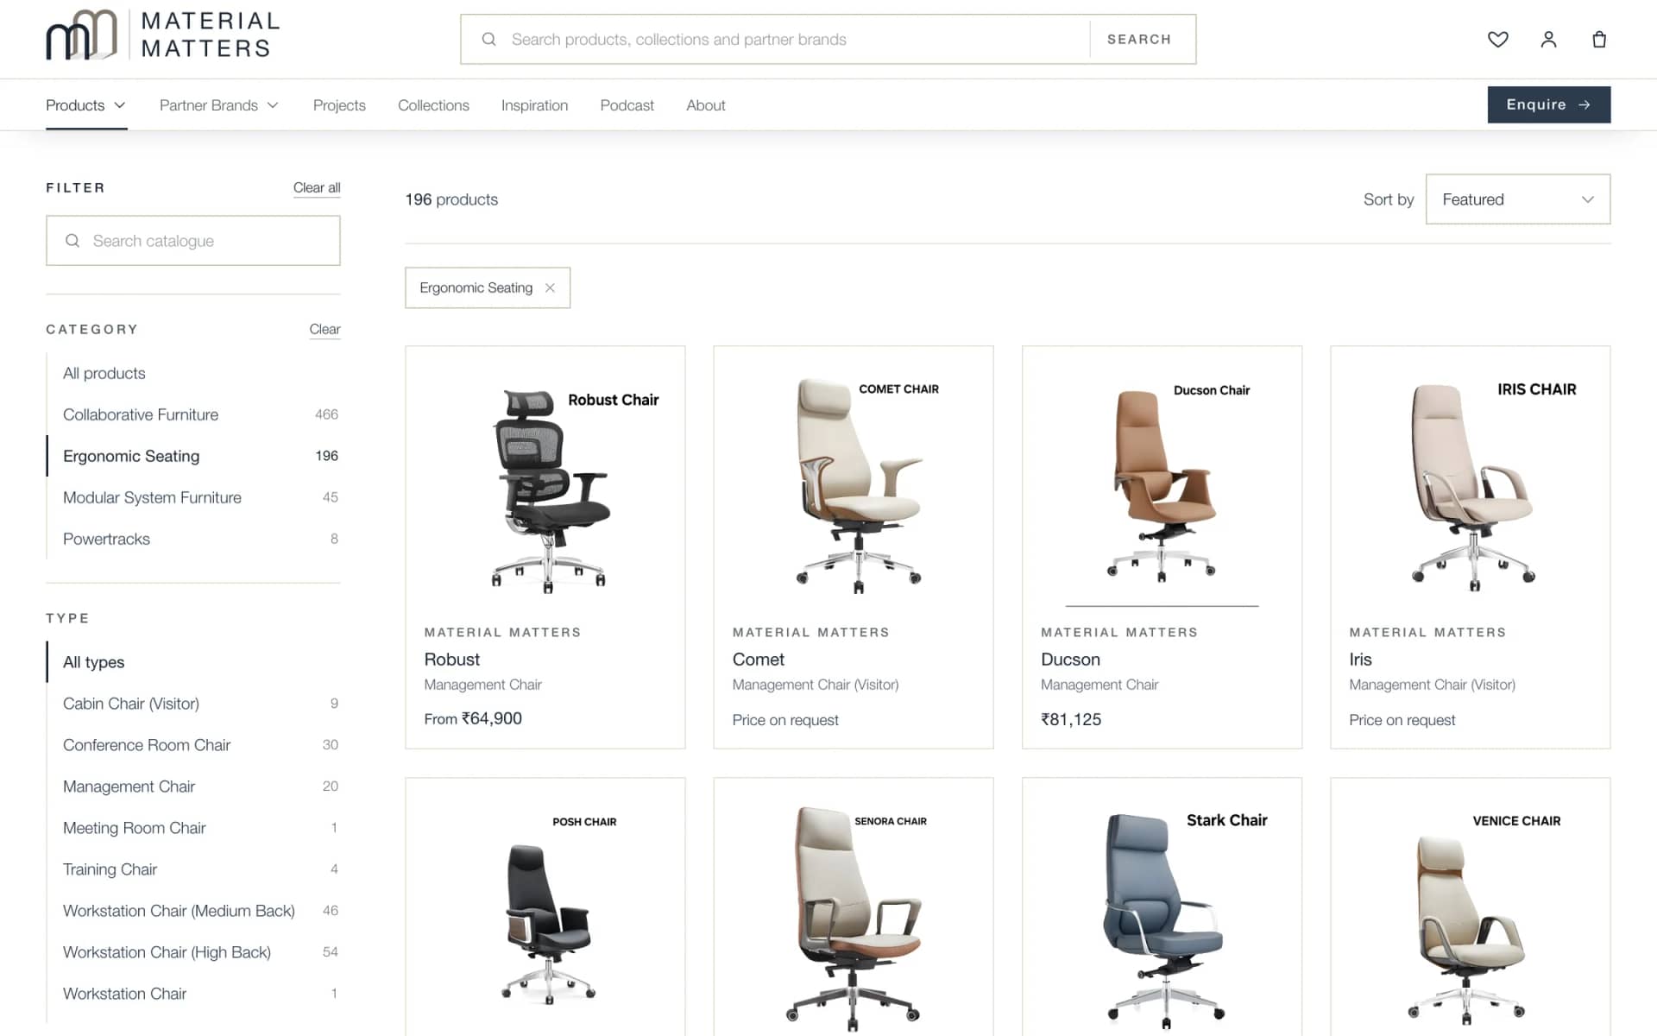Click the Enquire button
This screenshot has width=1657, height=1036.
[x=1548, y=104]
